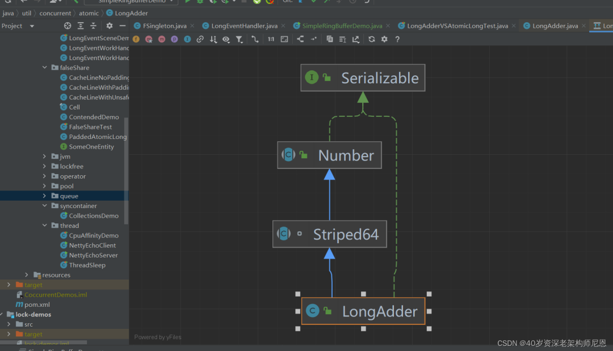613x351 pixels.
Task: Click the concurrent breadcrumb
Action: [x=55, y=13]
